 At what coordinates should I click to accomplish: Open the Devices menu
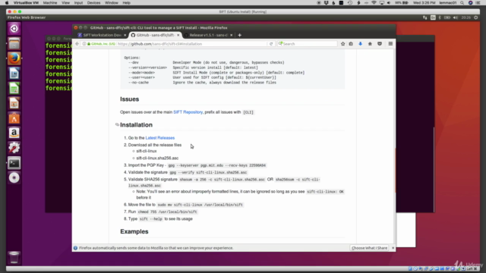point(93,3)
